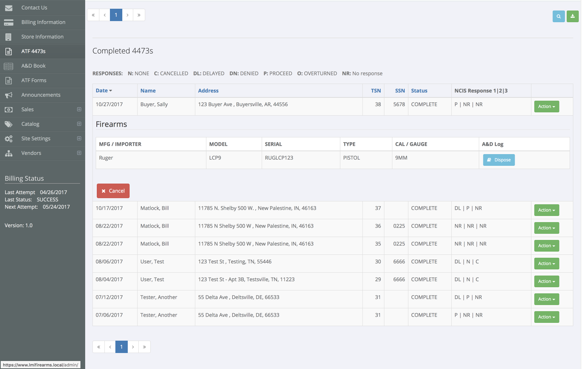The width and height of the screenshot is (582, 369).
Task: Go to first page in bottom pagination
Action: (99, 347)
